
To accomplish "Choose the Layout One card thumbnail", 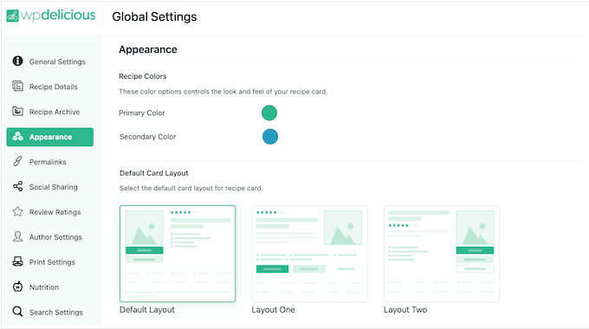I will (309, 254).
